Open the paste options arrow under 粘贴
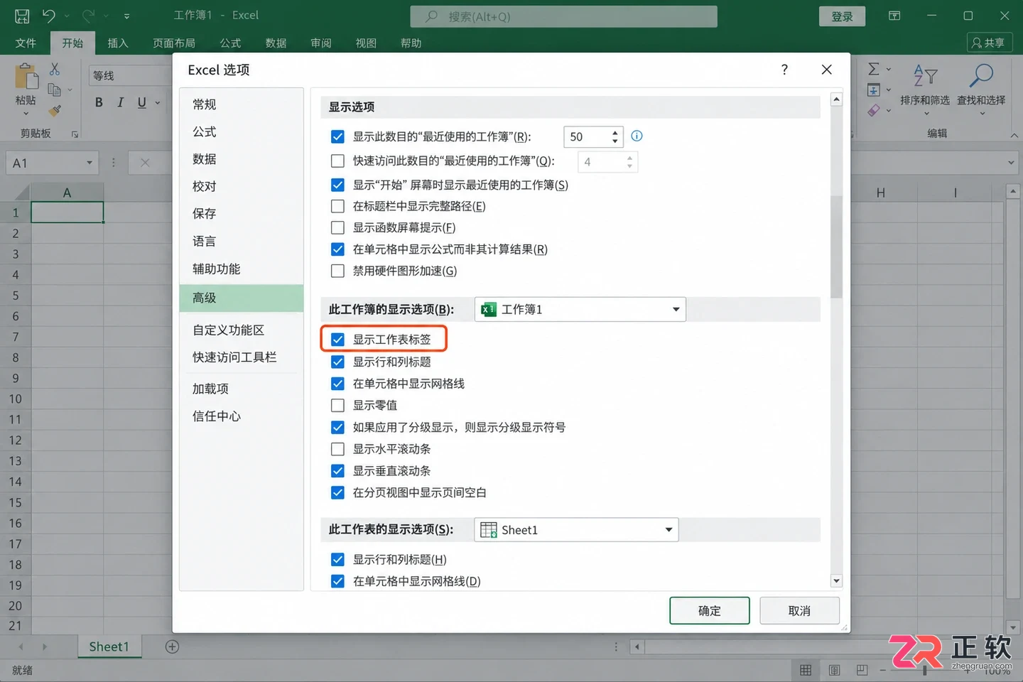The image size is (1023, 682). pyautogui.click(x=26, y=114)
